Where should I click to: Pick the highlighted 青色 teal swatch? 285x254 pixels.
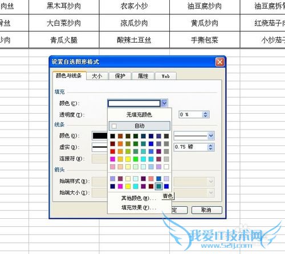tap(158, 186)
